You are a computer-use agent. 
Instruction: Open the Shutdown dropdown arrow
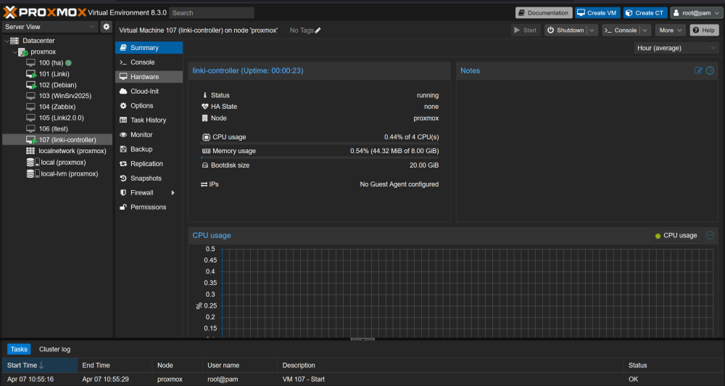(592, 30)
